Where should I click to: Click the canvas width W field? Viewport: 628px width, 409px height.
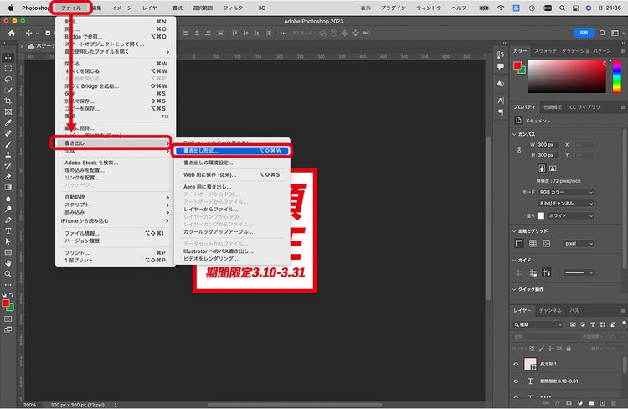pos(548,145)
